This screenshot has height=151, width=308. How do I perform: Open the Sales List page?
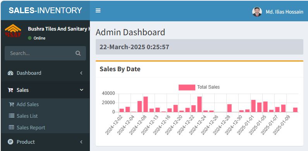point(27,116)
